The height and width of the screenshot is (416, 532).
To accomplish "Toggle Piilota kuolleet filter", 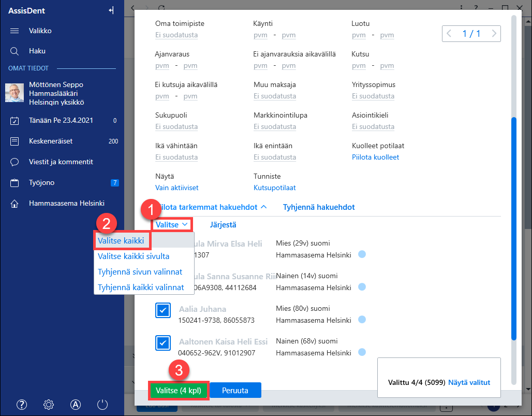I will click(x=375, y=157).
